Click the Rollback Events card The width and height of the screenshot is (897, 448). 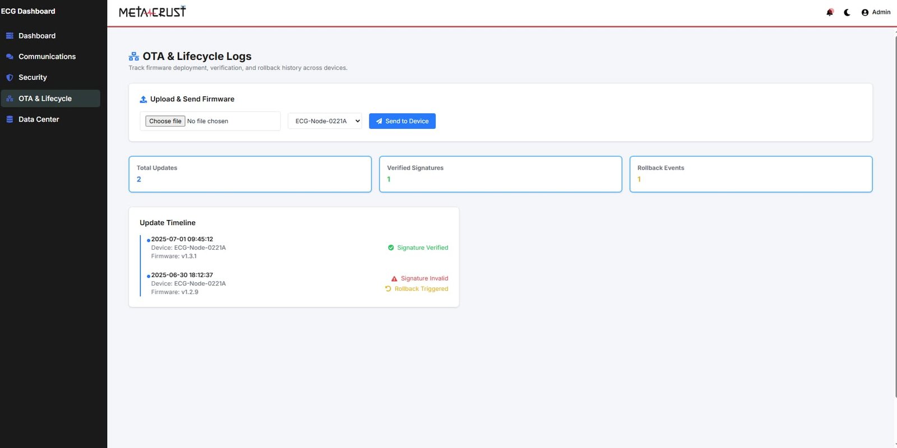[x=751, y=174]
